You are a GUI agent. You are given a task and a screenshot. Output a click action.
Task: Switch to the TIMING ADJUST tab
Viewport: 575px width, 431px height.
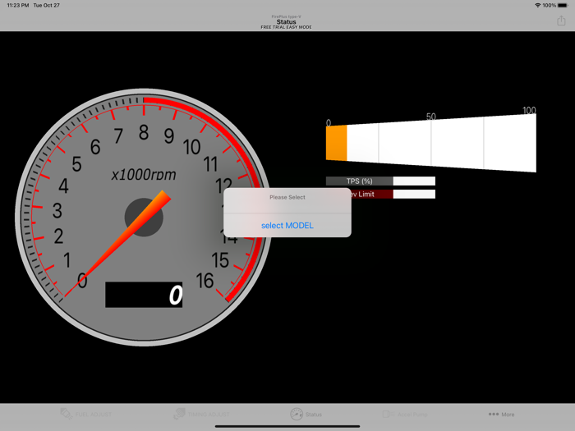[201, 414]
